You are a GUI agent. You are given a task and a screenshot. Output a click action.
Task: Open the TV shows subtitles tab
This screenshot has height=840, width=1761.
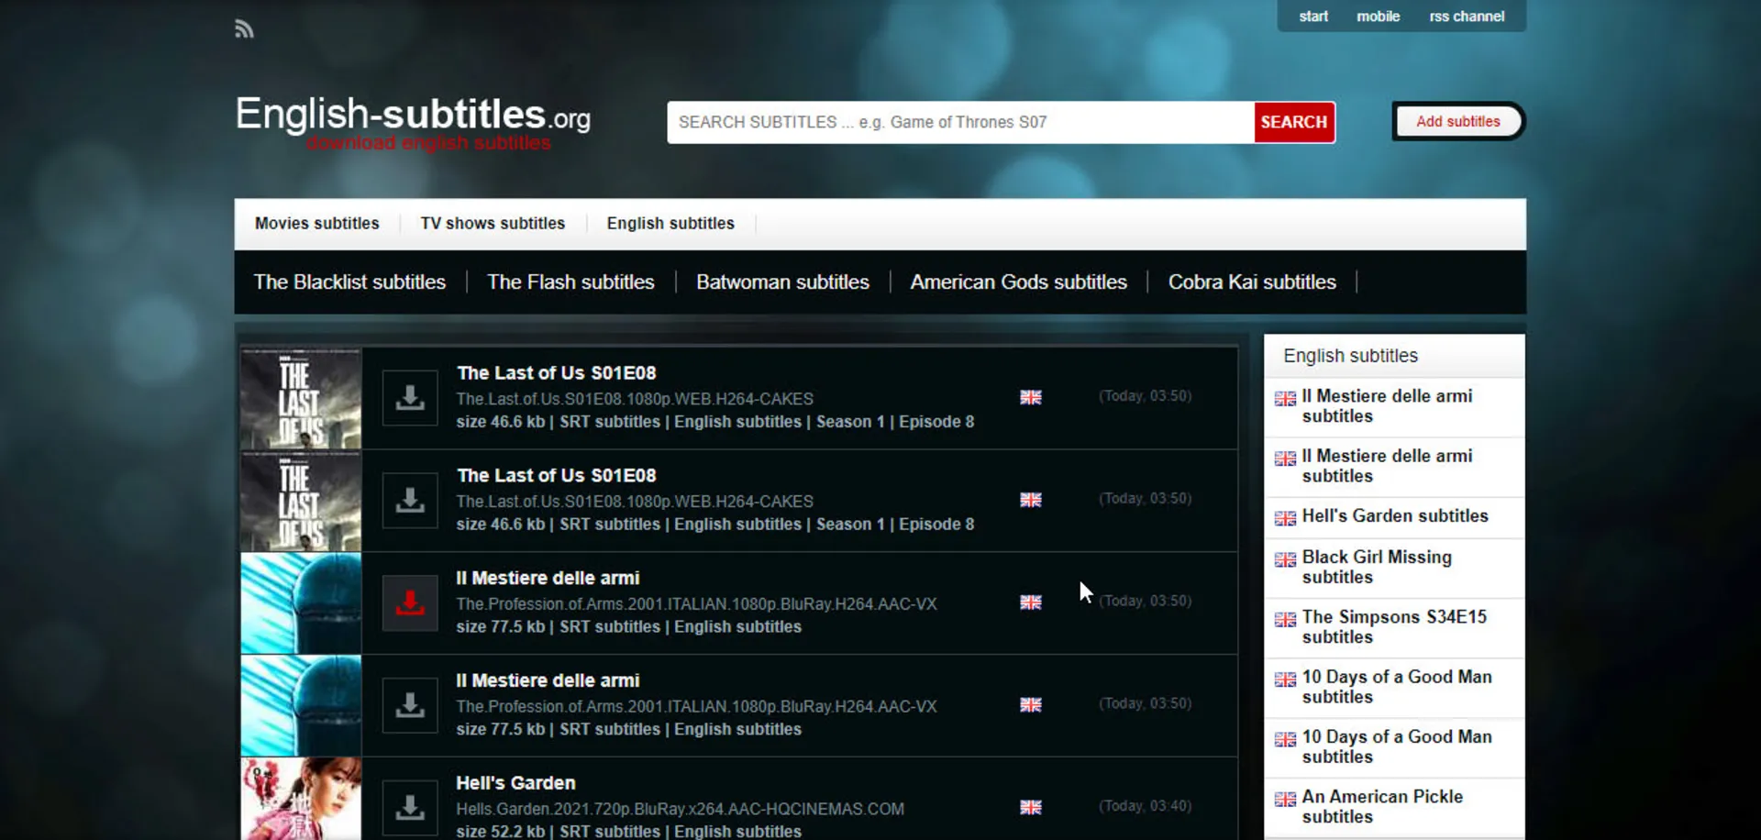tap(493, 224)
